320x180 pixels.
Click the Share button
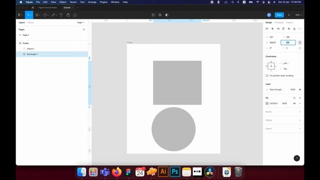[x=279, y=15]
